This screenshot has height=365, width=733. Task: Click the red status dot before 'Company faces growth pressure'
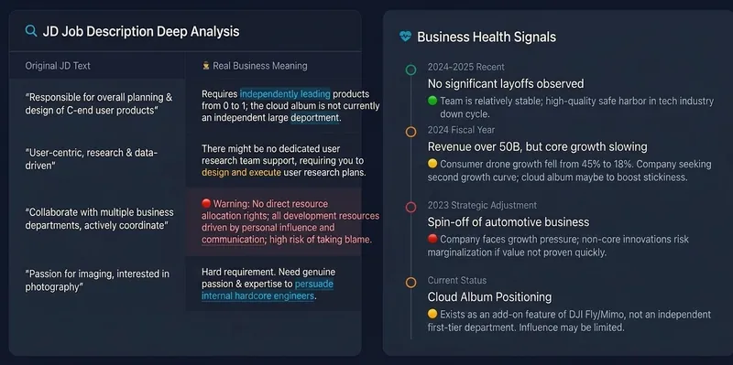(x=432, y=239)
